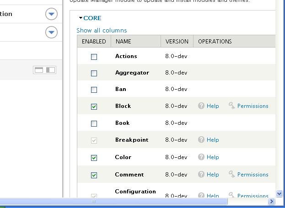Screen dimensions: 285x208
Task: Click the OPERATIONS column header
Action: 234,41
